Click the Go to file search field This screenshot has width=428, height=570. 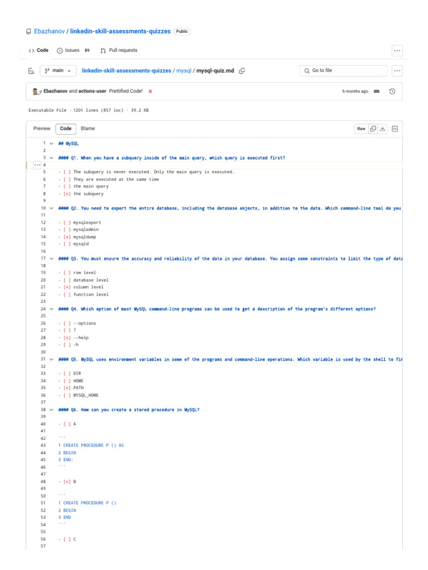pyautogui.click(x=343, y=71)
